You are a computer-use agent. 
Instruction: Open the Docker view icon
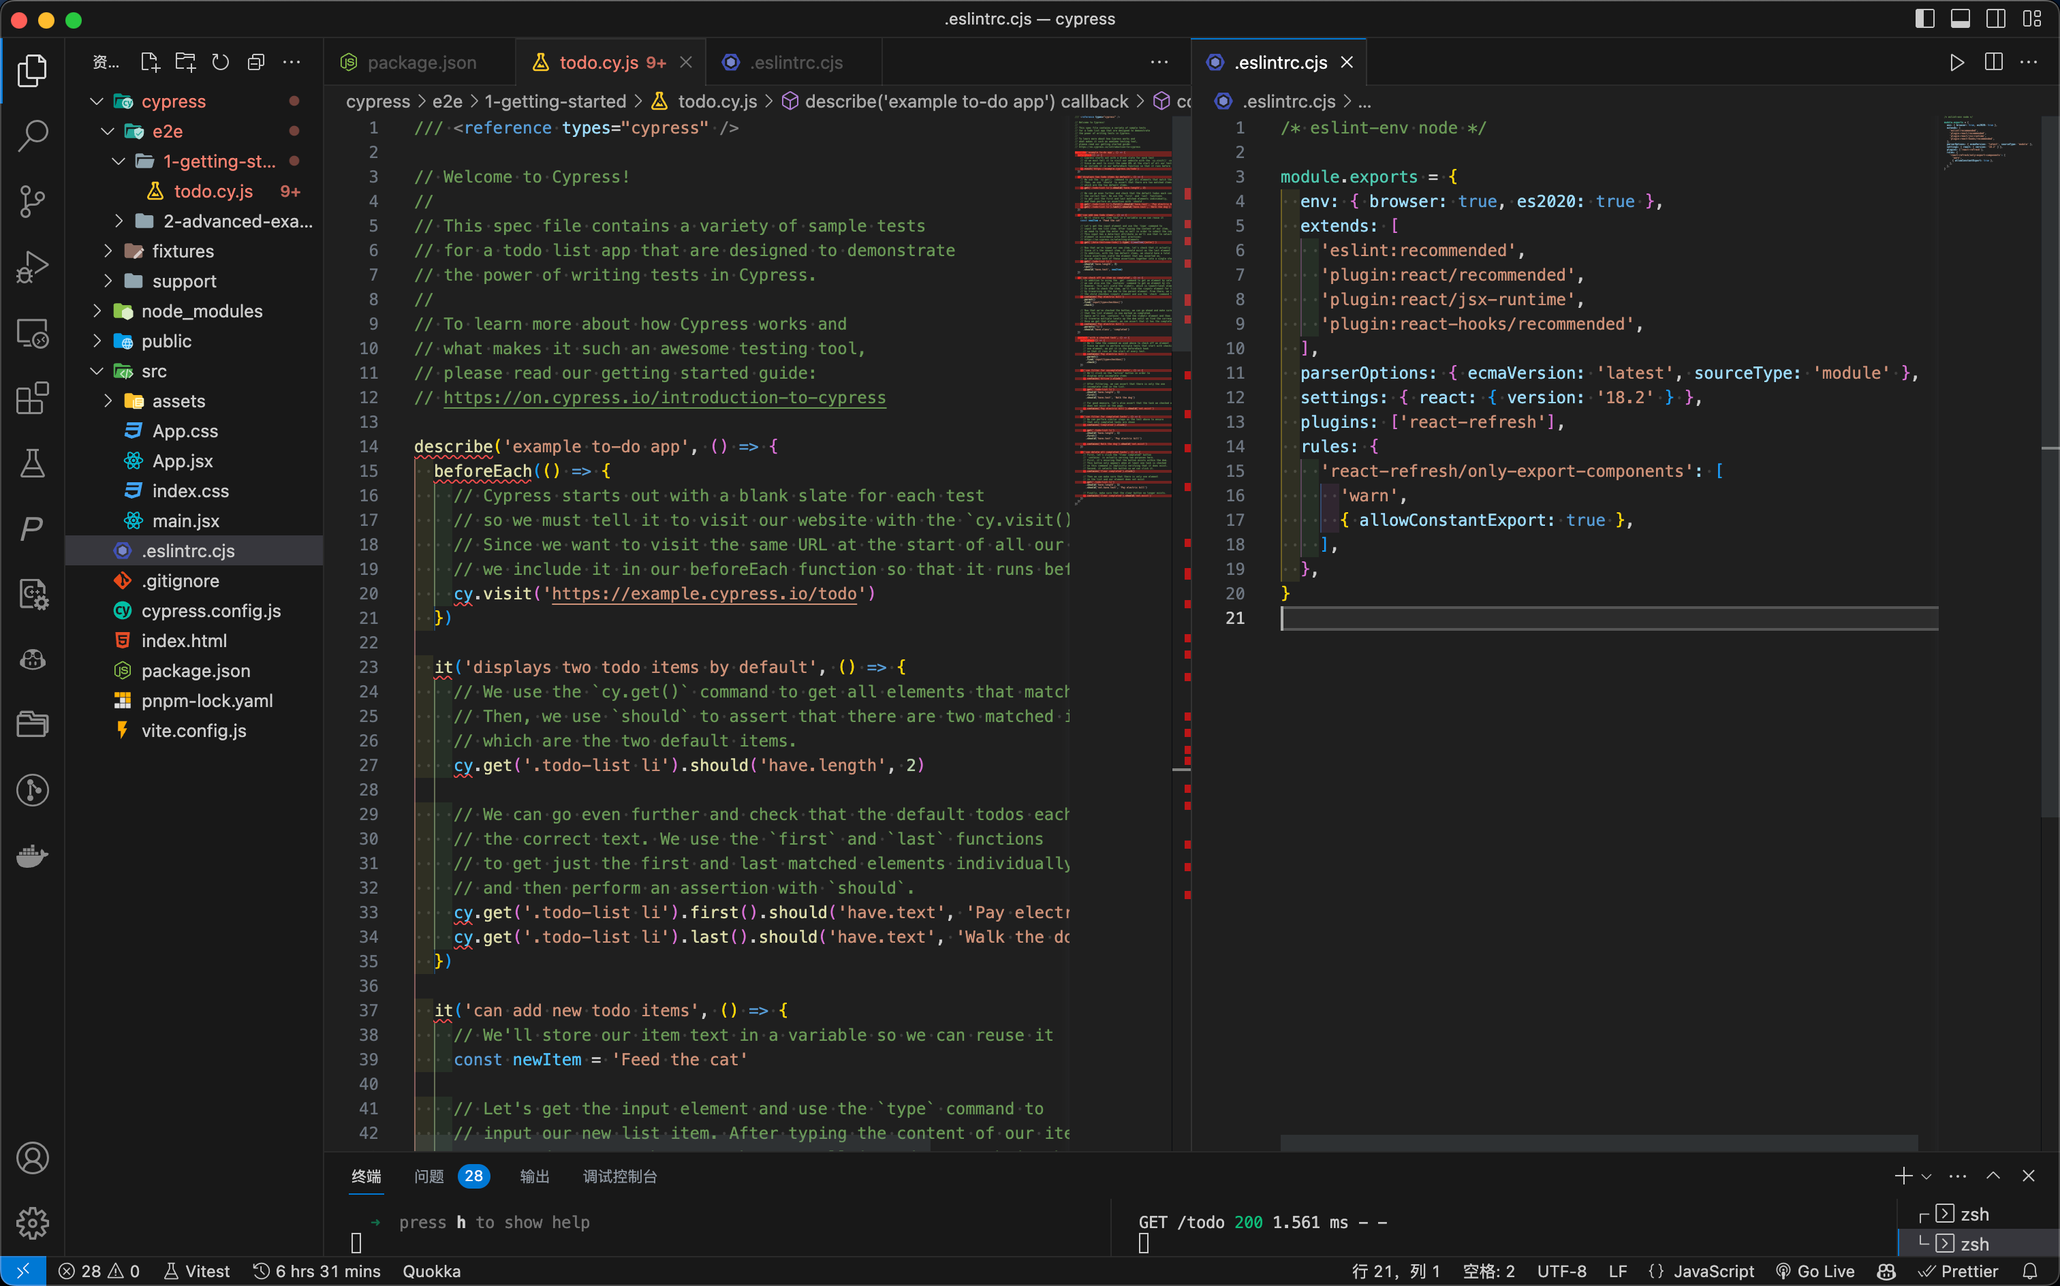(32, 856)
